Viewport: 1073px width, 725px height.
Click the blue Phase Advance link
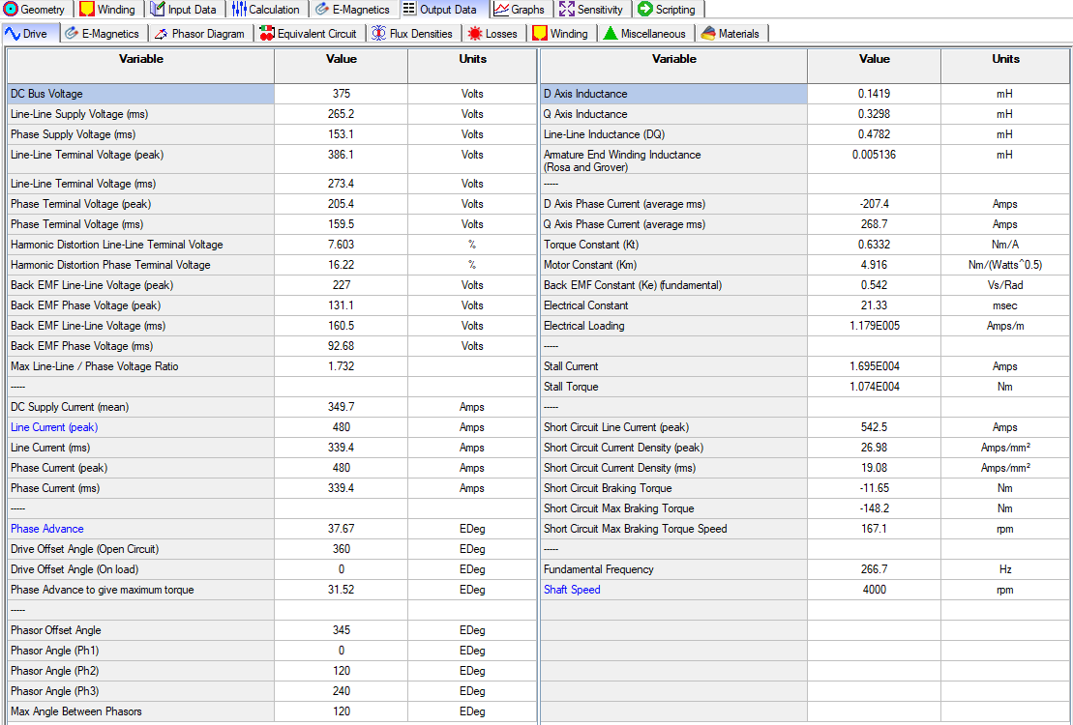[x=47, y=529]
